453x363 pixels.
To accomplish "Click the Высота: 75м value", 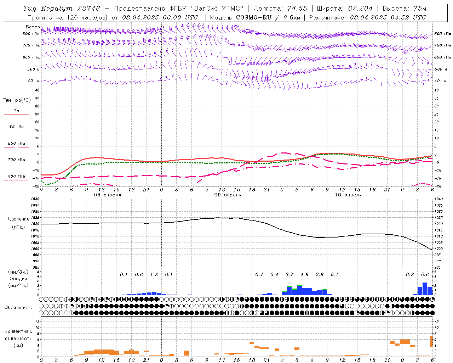I will 404,9.
